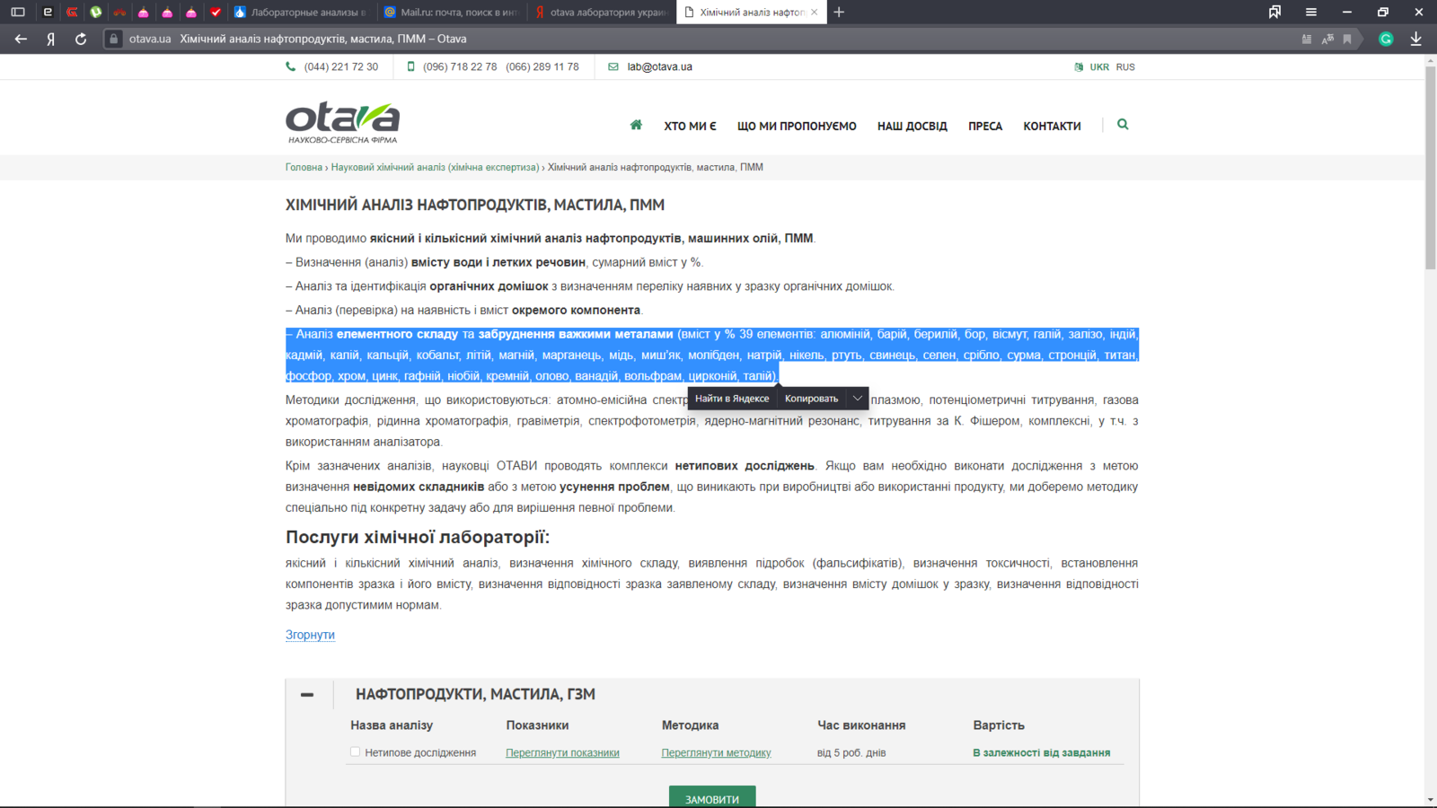This screenshot has width=1437, height=808.
Task: Click the page vertical scrollbar thumb
Action: [x=1430, y=167]
